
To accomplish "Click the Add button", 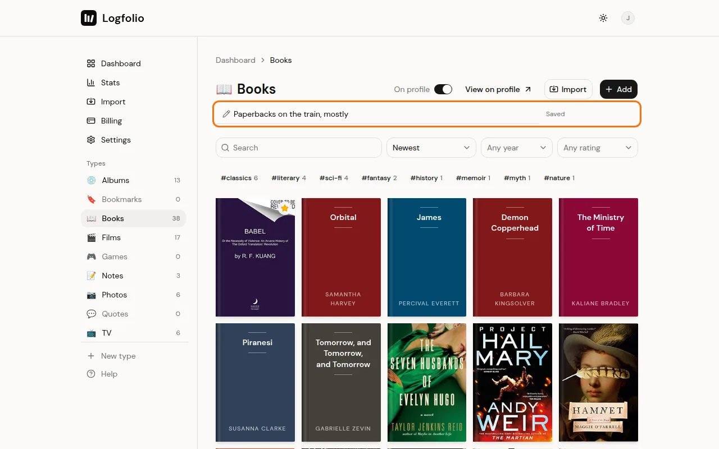I will (x=618, y=89).
